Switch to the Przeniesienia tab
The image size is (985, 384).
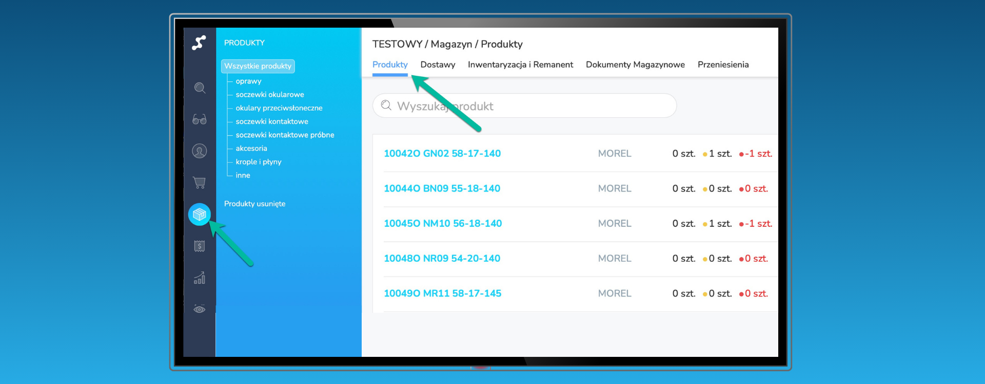point(723,65)
